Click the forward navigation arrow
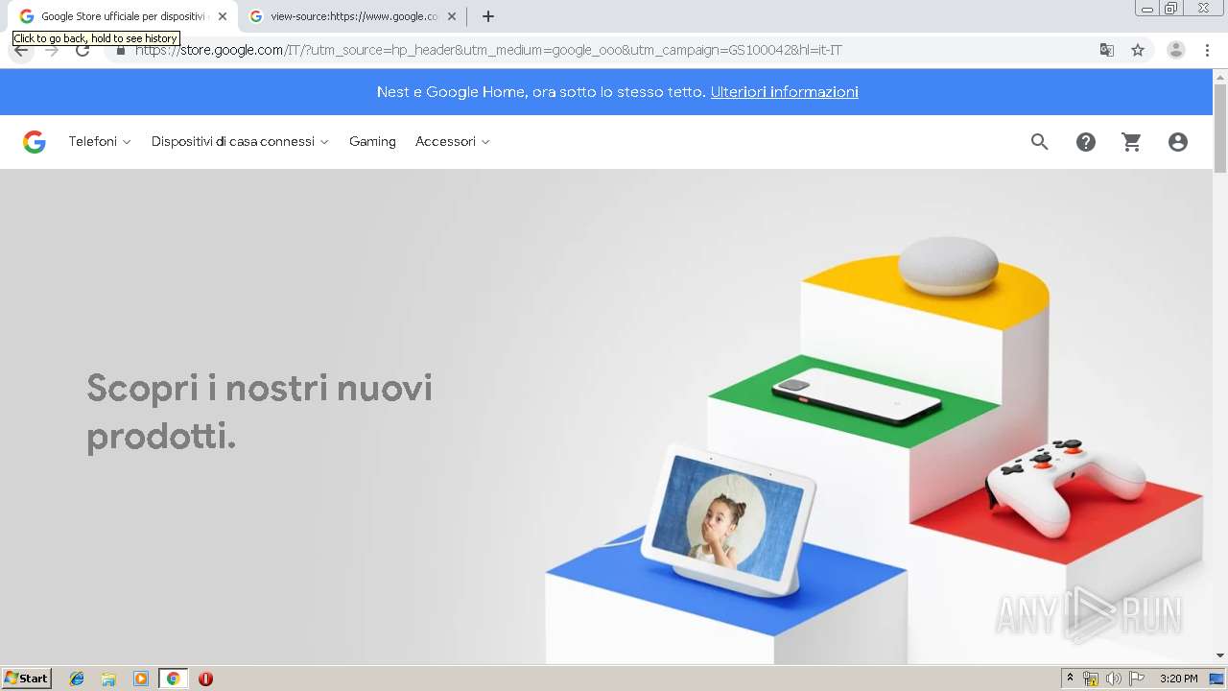 pos(52,50)
